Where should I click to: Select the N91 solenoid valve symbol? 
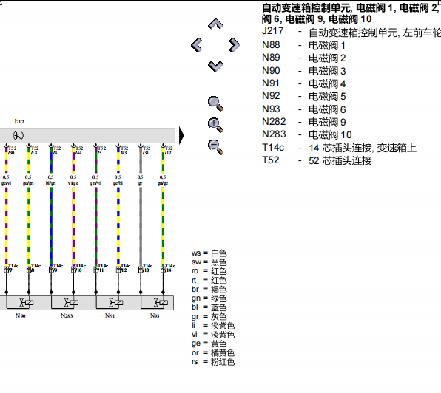pyautogui.click(x=116, y=303)
